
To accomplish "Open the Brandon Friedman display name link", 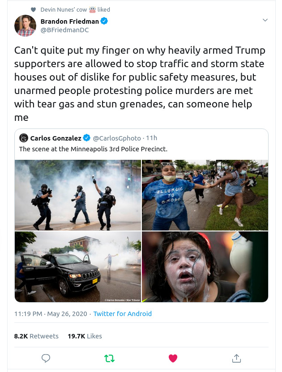I will (x=69, y=21).
